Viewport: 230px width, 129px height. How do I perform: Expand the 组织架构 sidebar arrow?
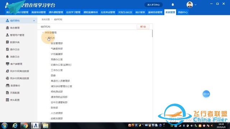coord(34,21)
